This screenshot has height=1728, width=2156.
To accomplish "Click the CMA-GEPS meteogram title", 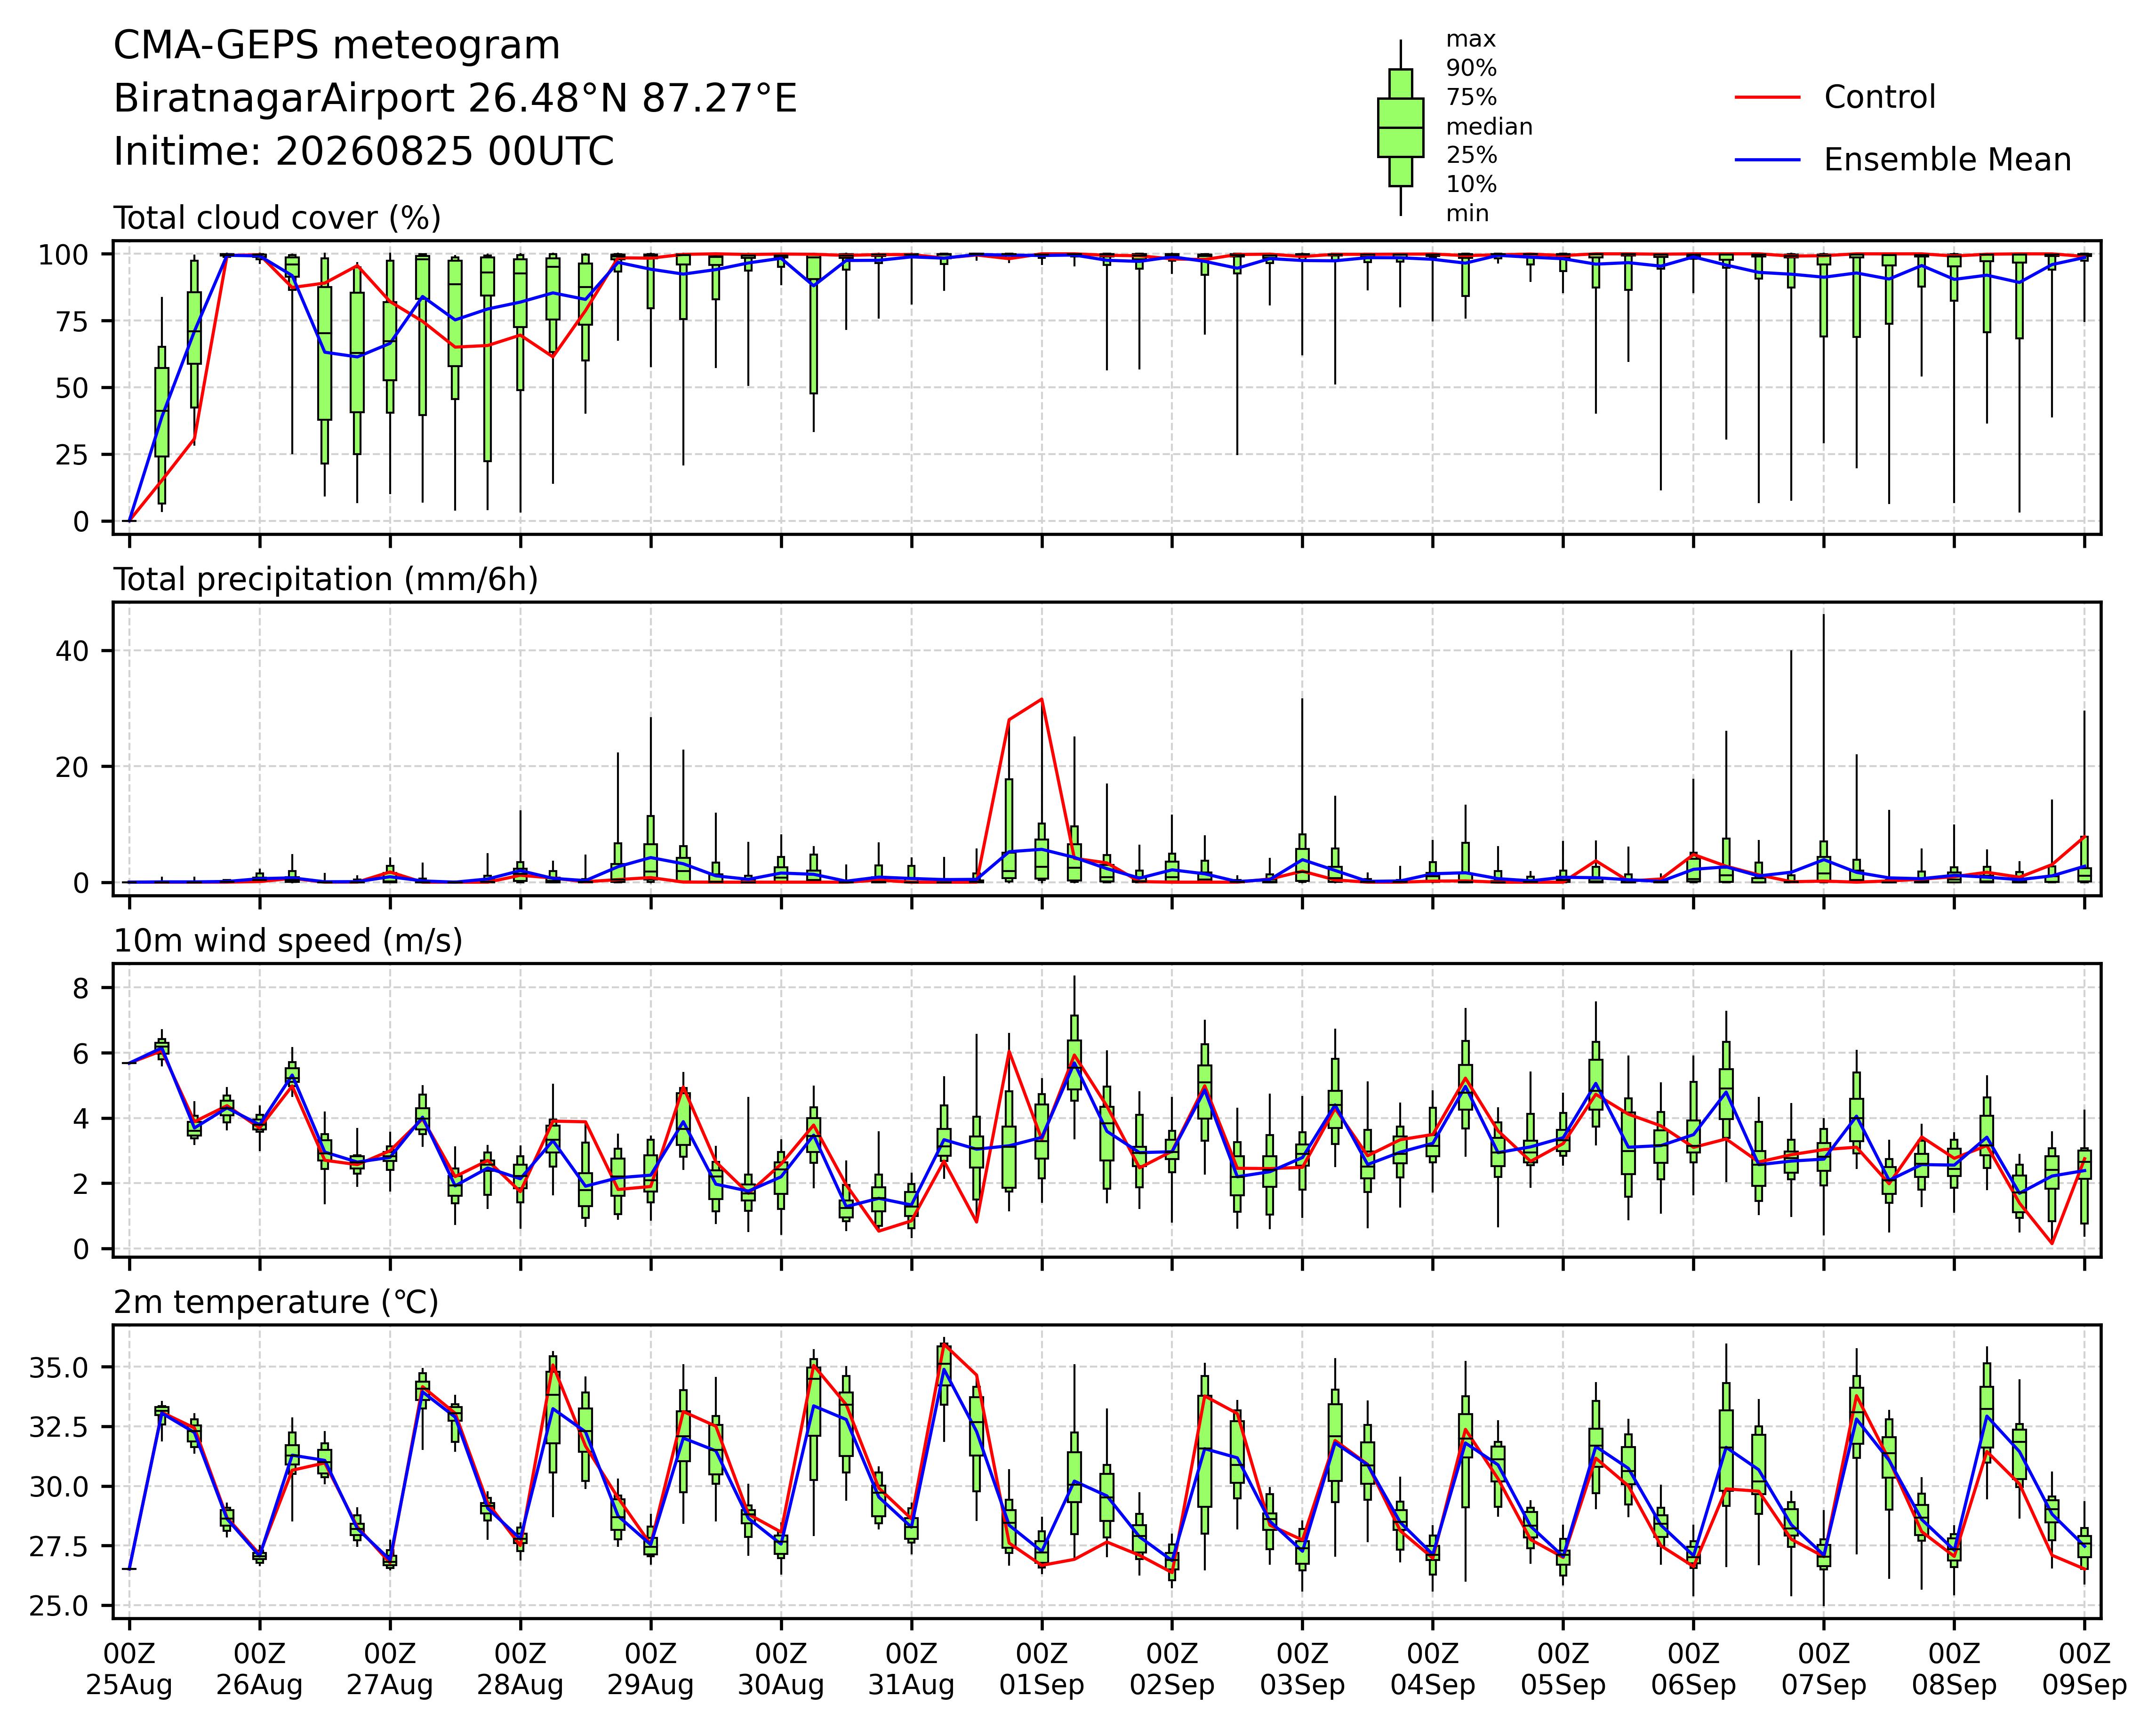I will [337, 47].
